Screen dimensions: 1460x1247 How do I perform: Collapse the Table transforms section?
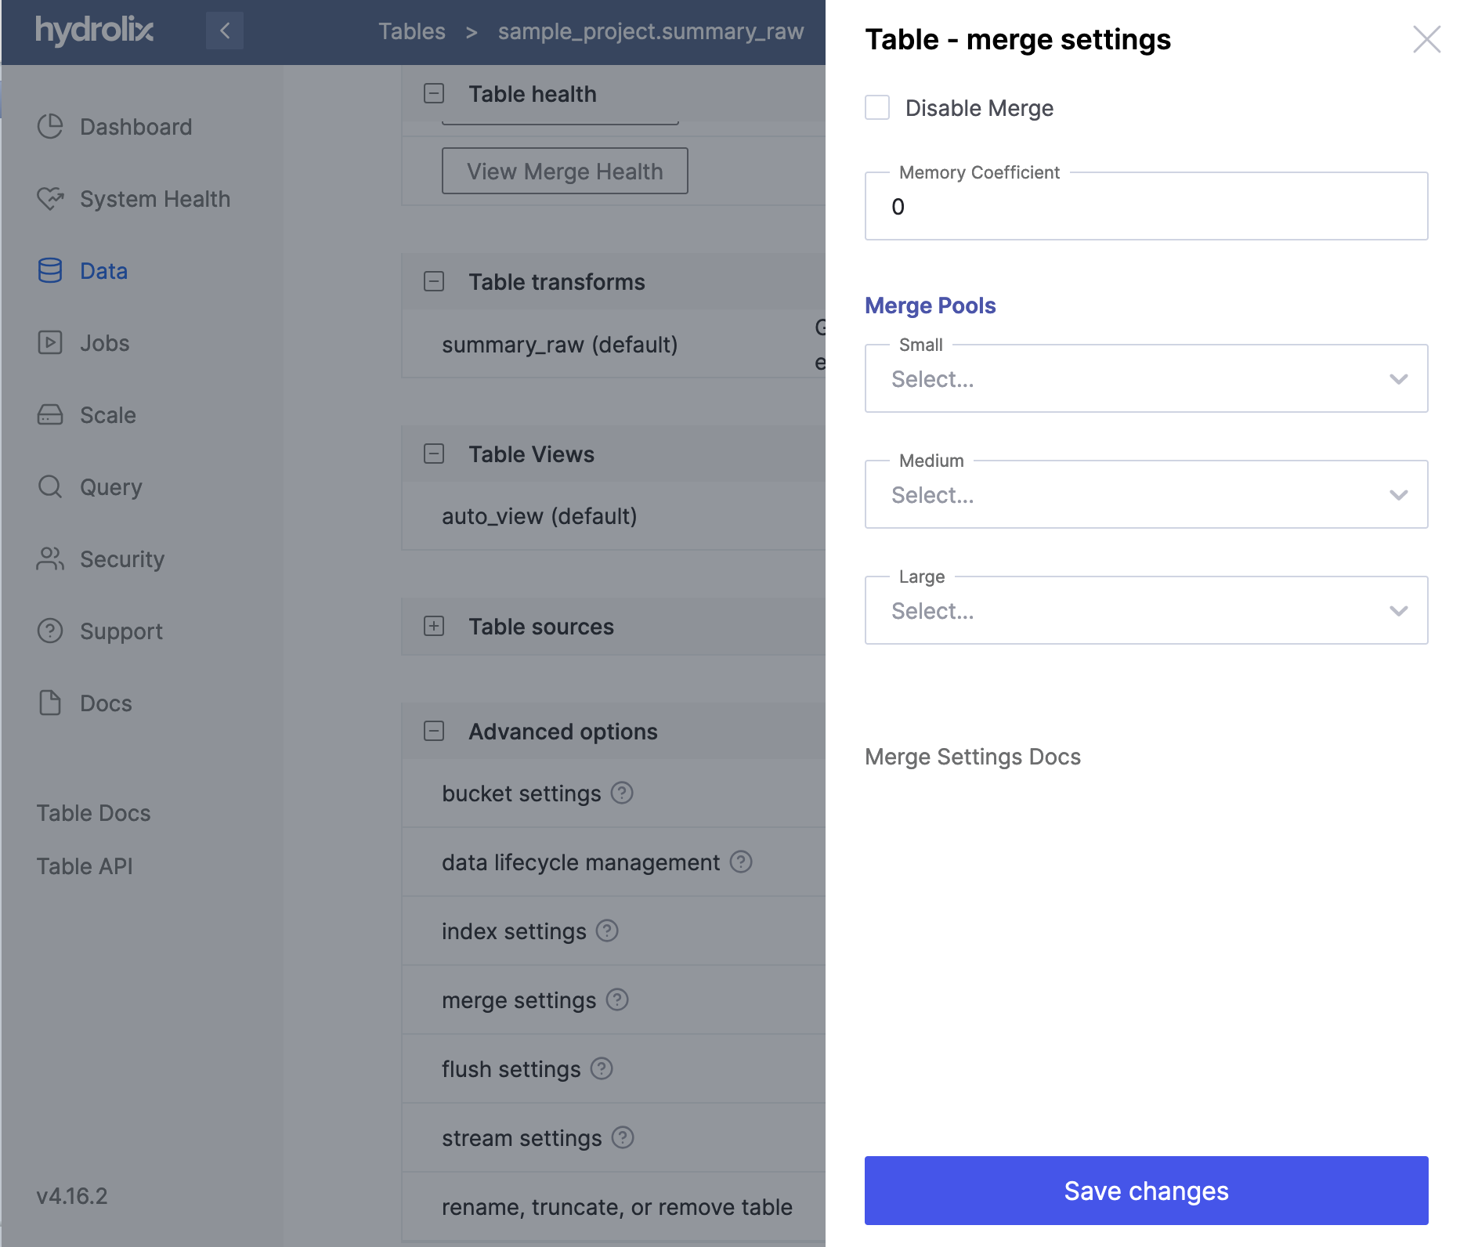click(x=434, y=281)
